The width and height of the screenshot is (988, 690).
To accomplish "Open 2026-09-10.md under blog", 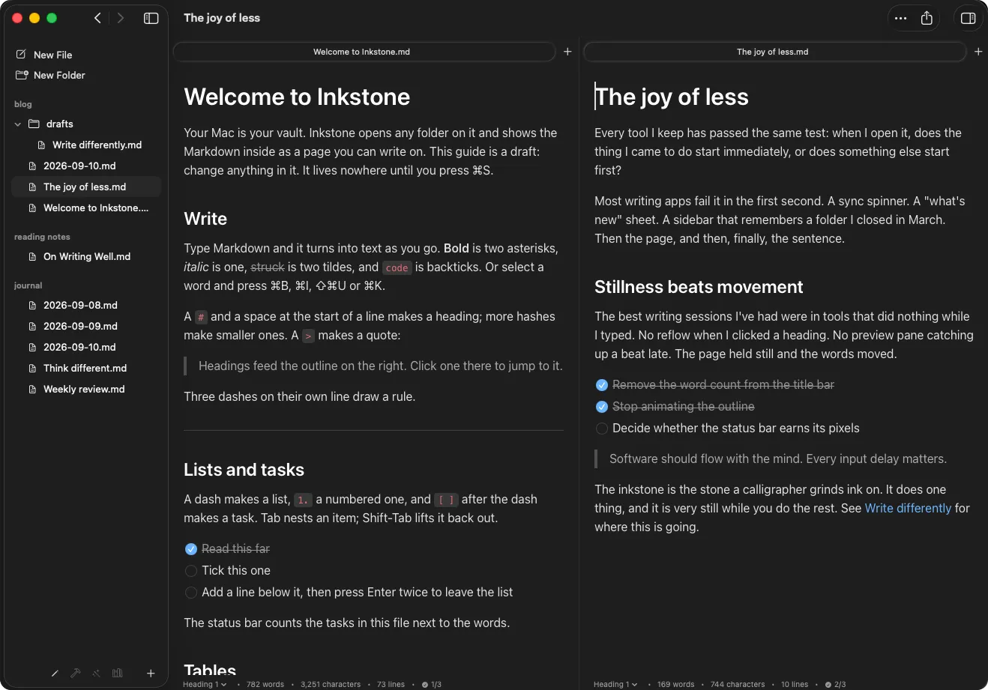I will pos(86,166).
